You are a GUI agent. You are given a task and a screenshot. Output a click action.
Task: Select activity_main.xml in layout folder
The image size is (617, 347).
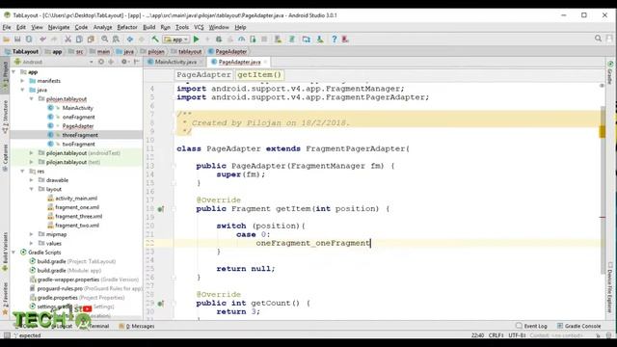[x=76, y=199]
